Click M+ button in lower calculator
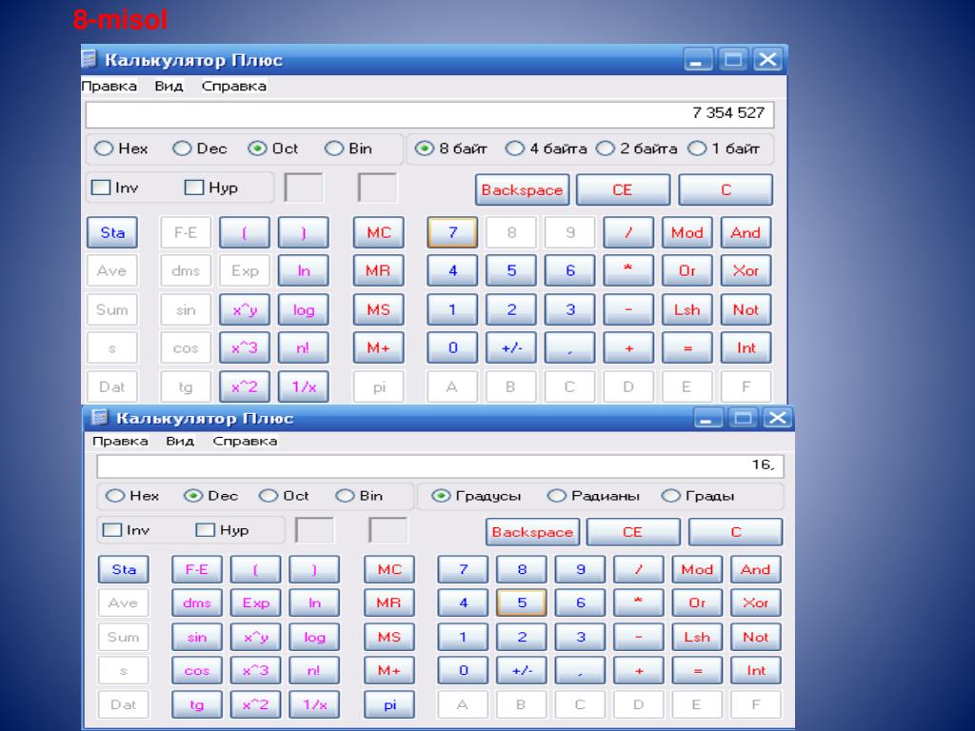Screen dimensions: 975x731 (389, 671)
